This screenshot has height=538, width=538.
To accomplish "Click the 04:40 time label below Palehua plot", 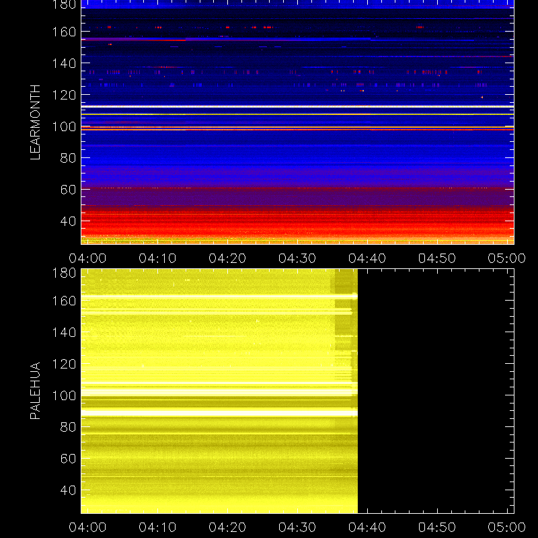I will (367, 527).
